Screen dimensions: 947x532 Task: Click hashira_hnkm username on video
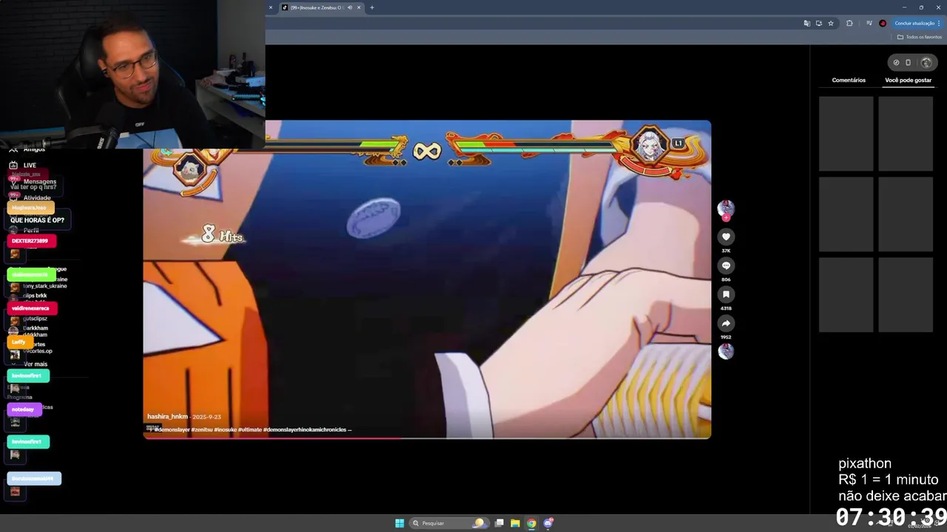point(167,417)
